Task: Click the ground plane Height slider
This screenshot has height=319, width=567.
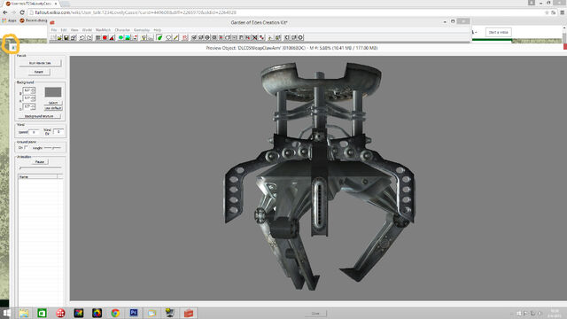Action: tap(53, 148)
